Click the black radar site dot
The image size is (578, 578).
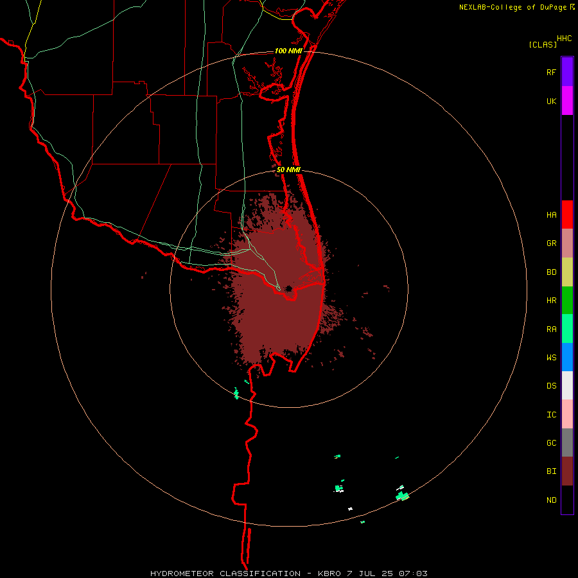tap(289, 288)
